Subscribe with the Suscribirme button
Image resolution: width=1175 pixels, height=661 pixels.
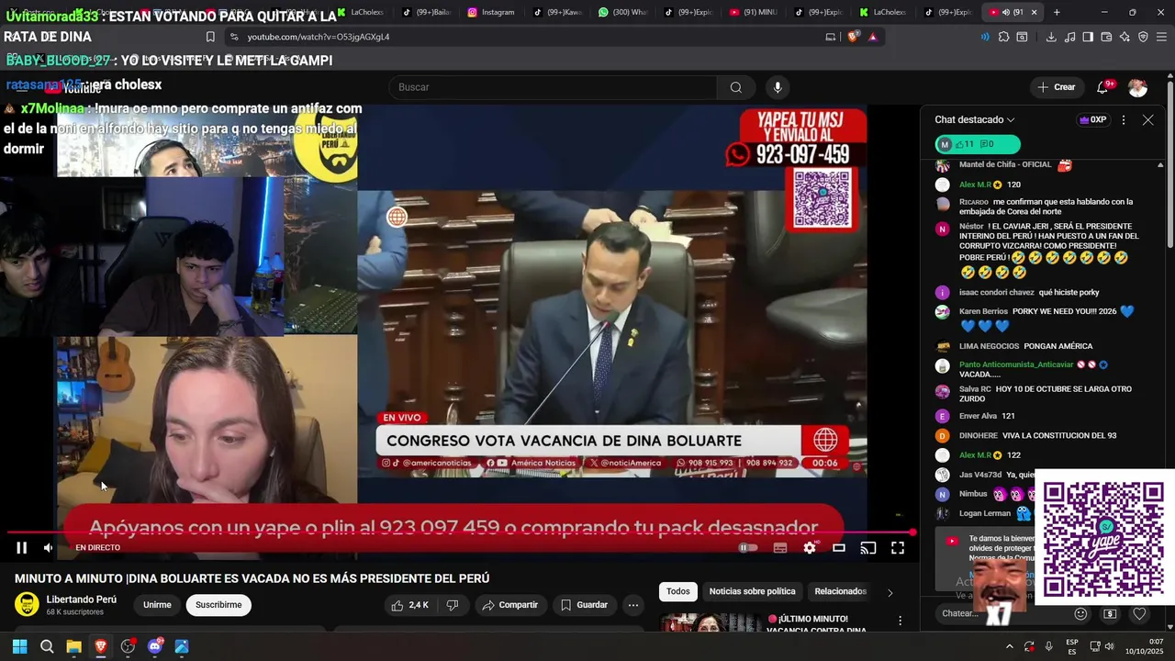[x=218, y=605]
